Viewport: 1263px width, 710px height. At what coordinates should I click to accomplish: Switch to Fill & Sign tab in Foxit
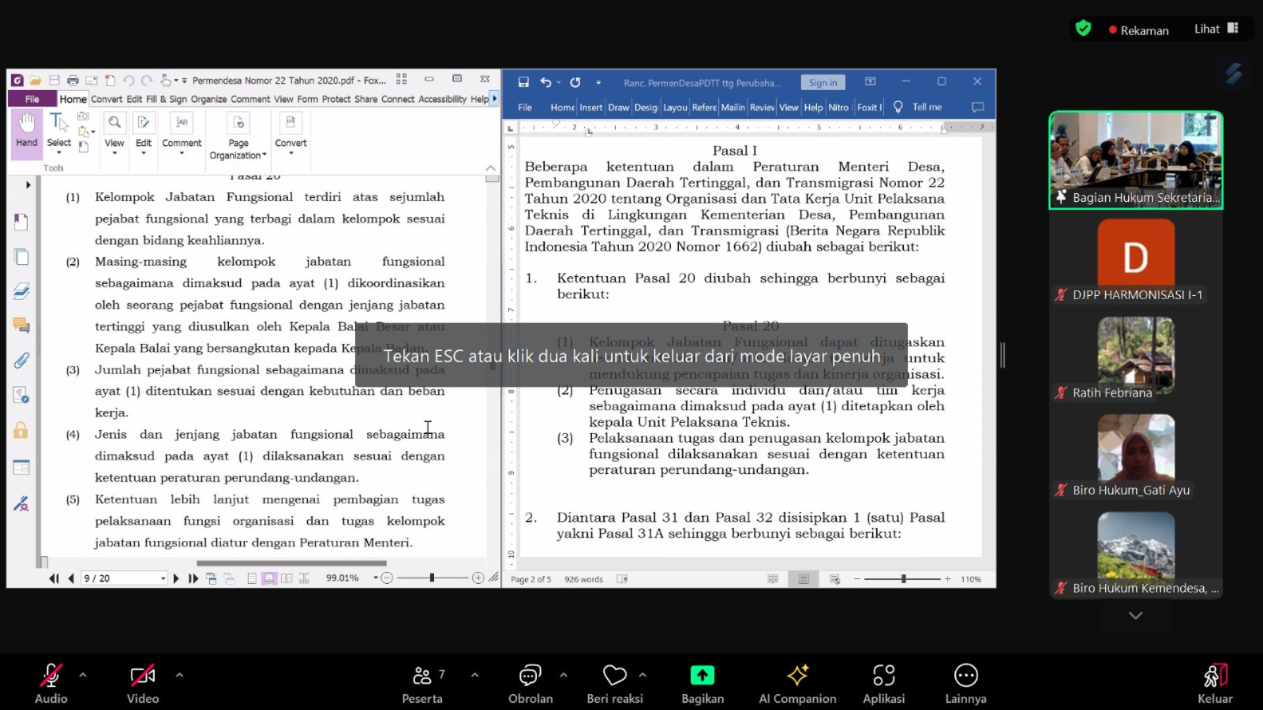(x=166, y=99)
